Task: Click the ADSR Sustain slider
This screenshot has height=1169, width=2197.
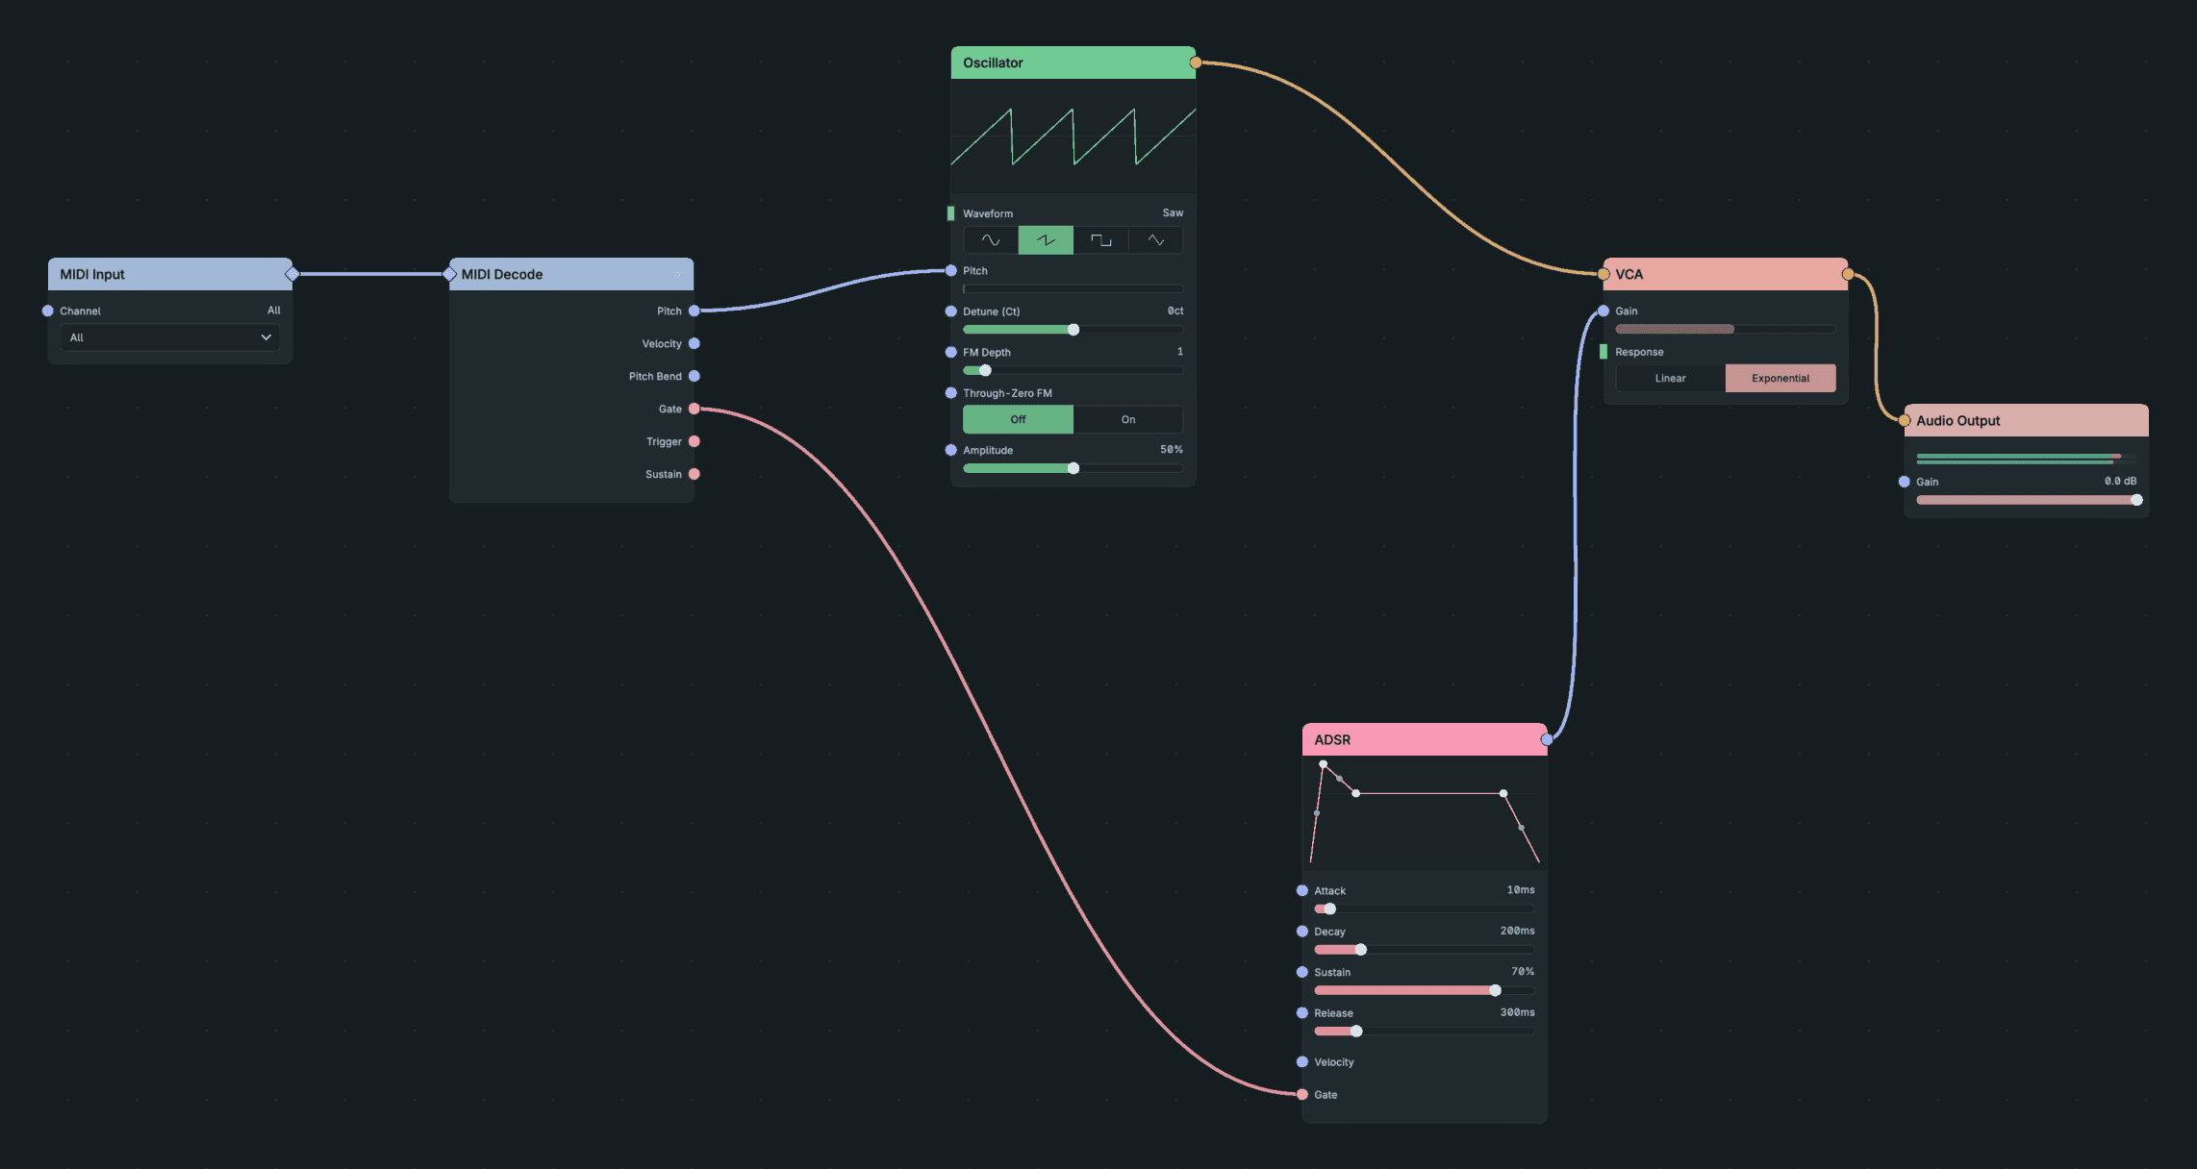Action: (1424, 990)
